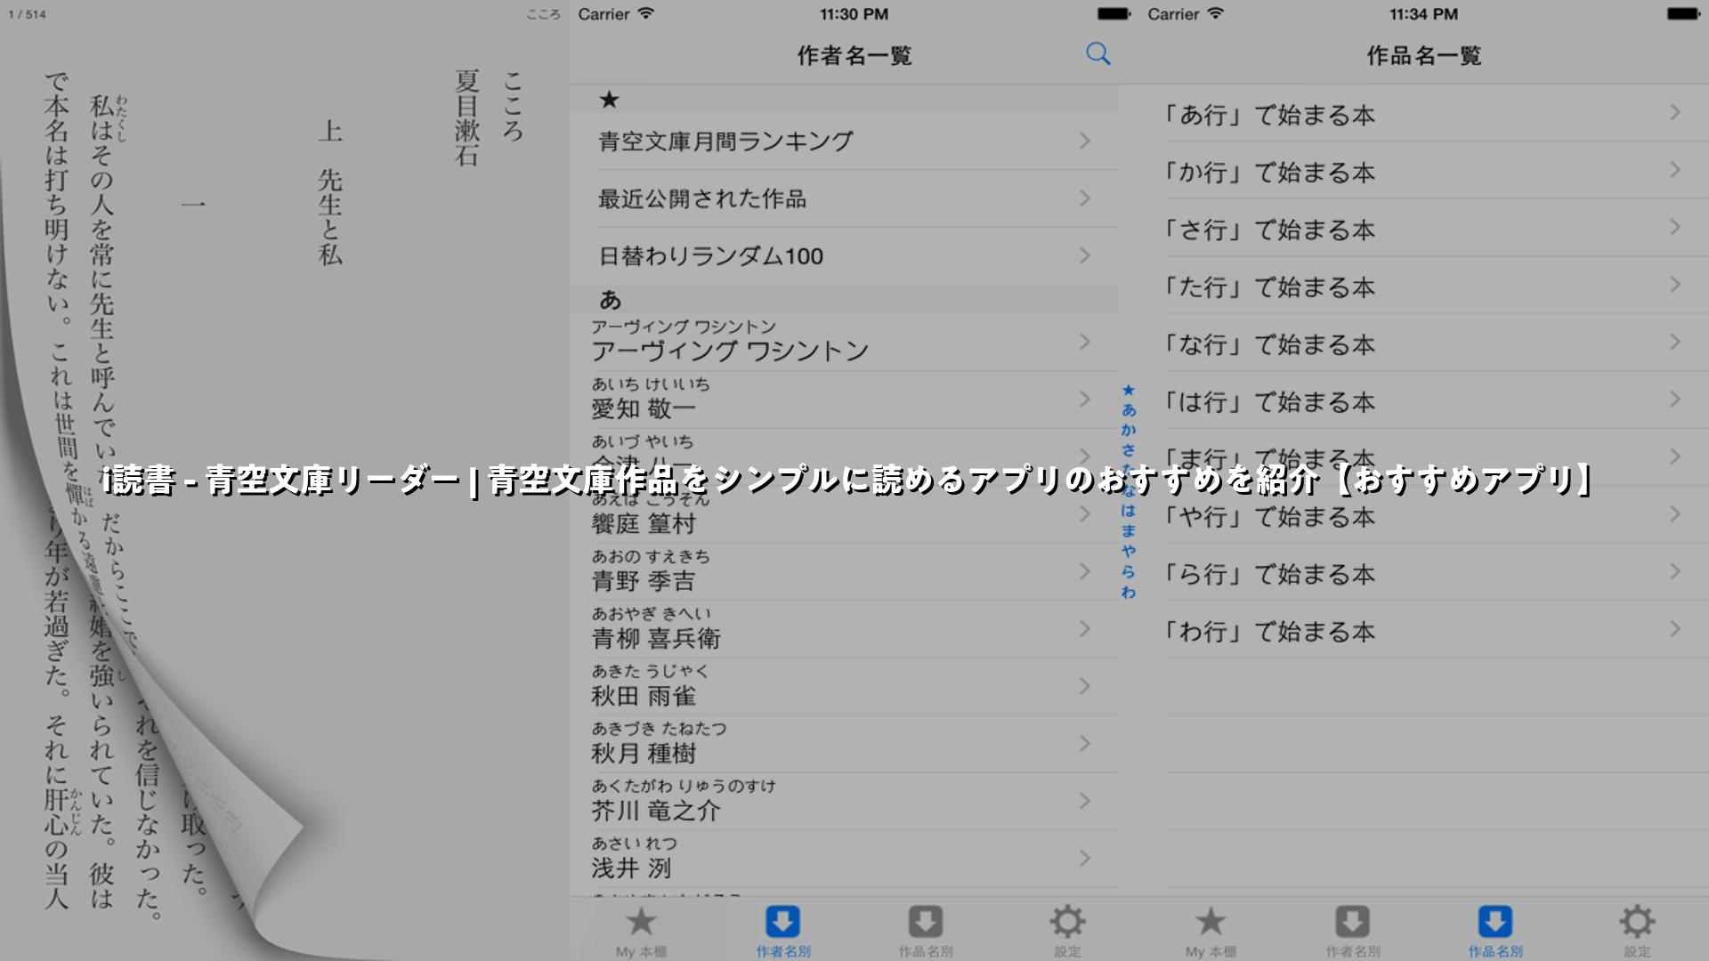Open 「ら行」で始まる本 row
The image size is (1709, 961).
pyautogui.click(x=1424, y=572)
